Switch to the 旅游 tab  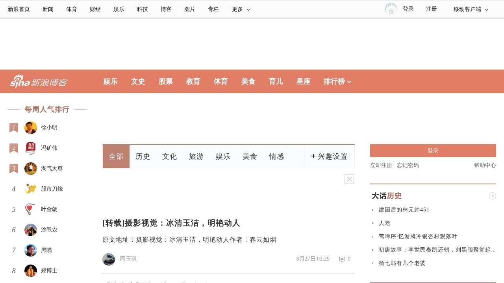196,156
